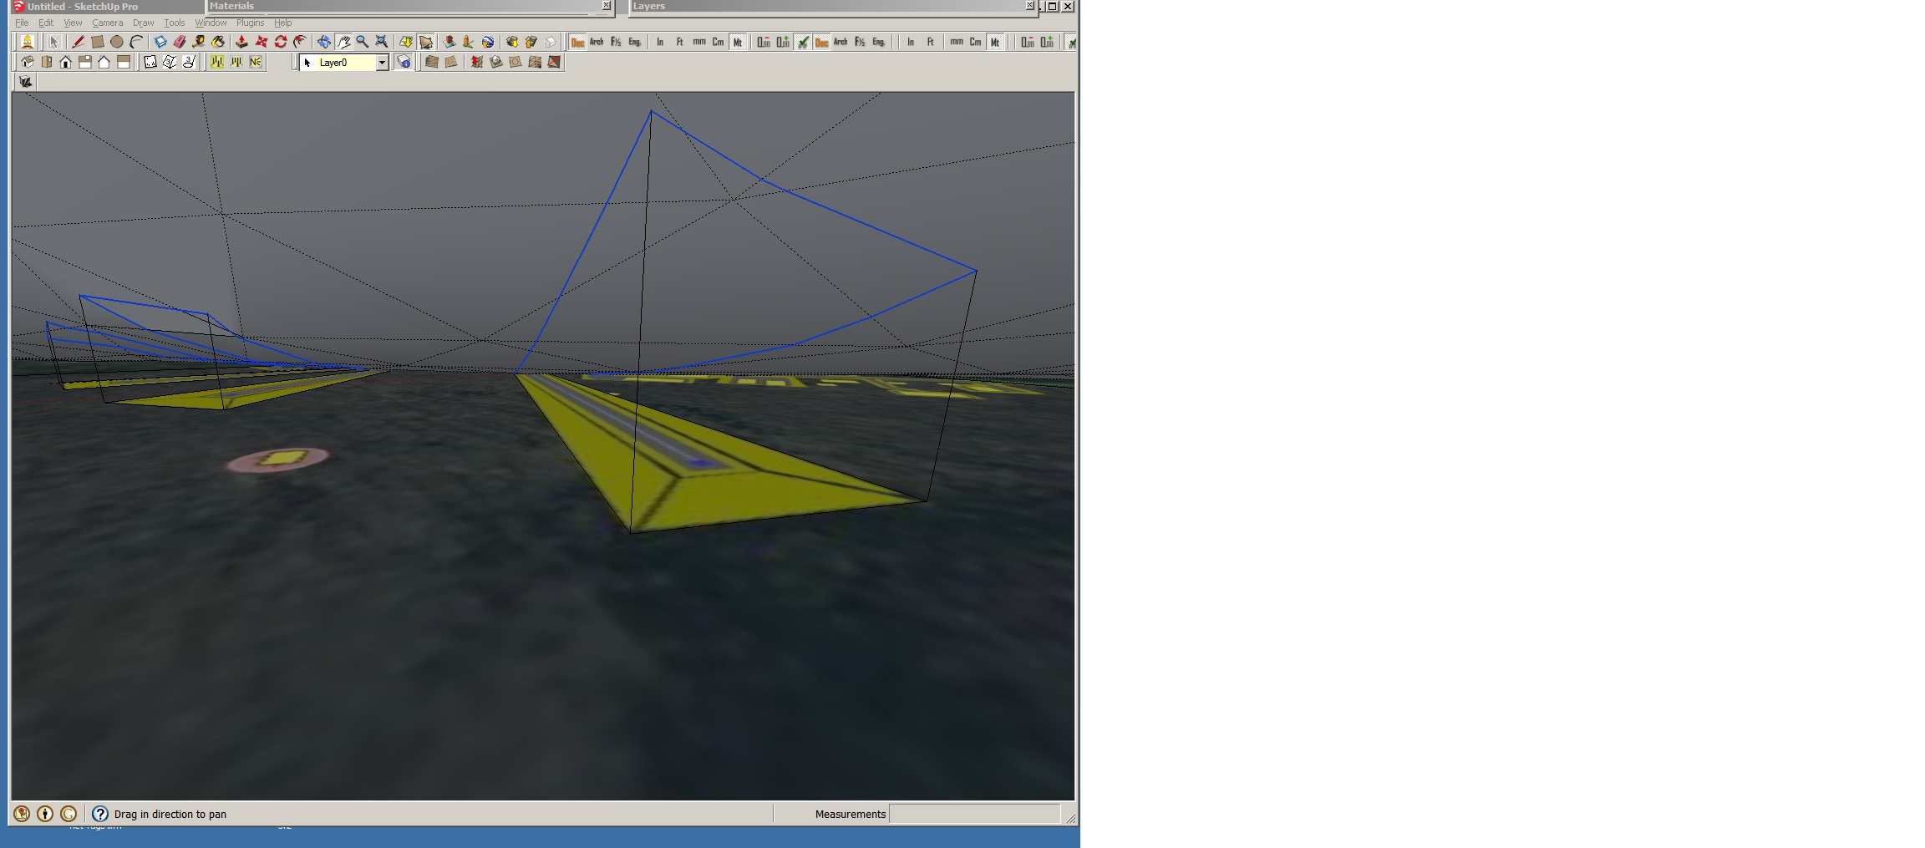Click the Sandbox From Contours icon

point(432,62)
